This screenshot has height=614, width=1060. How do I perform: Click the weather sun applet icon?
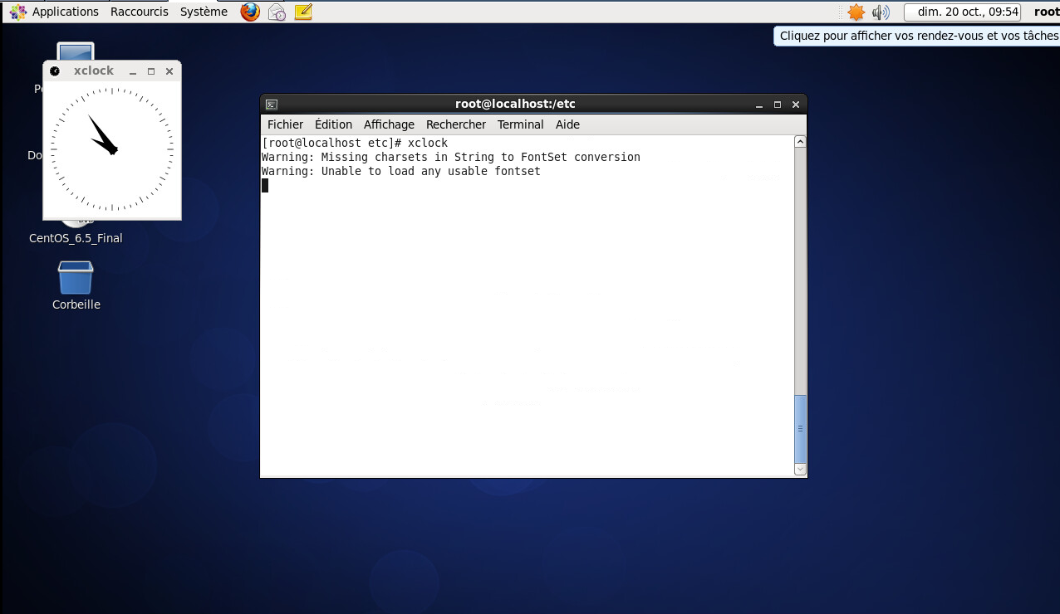click(x=856, y=12)
